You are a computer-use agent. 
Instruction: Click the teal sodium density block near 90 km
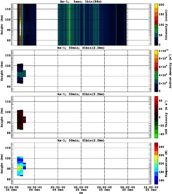tap(21, 74)
